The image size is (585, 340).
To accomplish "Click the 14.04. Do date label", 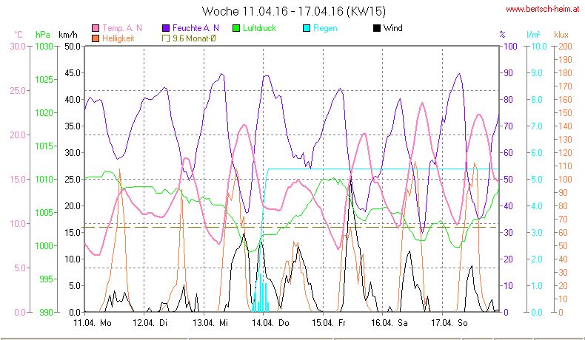I will [x=270, y=323].
